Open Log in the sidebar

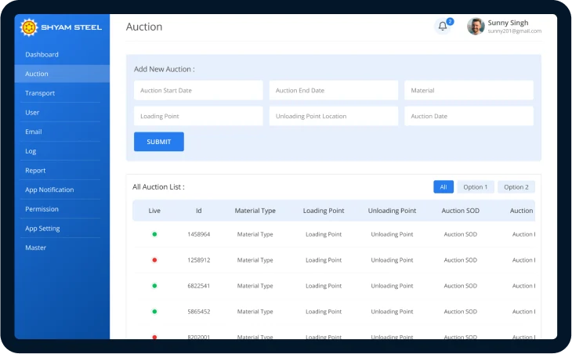pos(62,151)
